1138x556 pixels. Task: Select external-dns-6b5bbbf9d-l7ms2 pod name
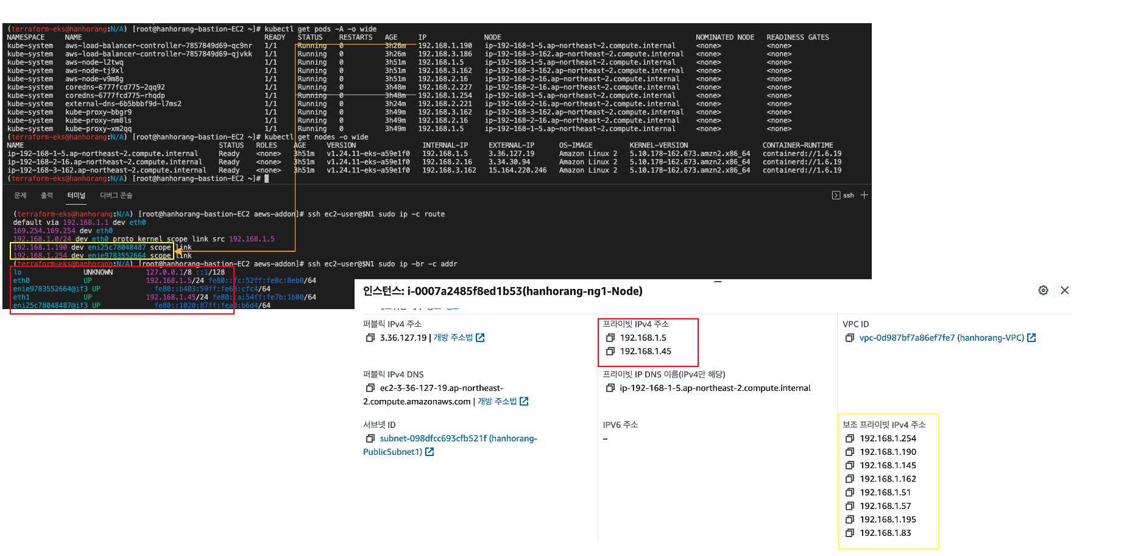pos(124,104)
